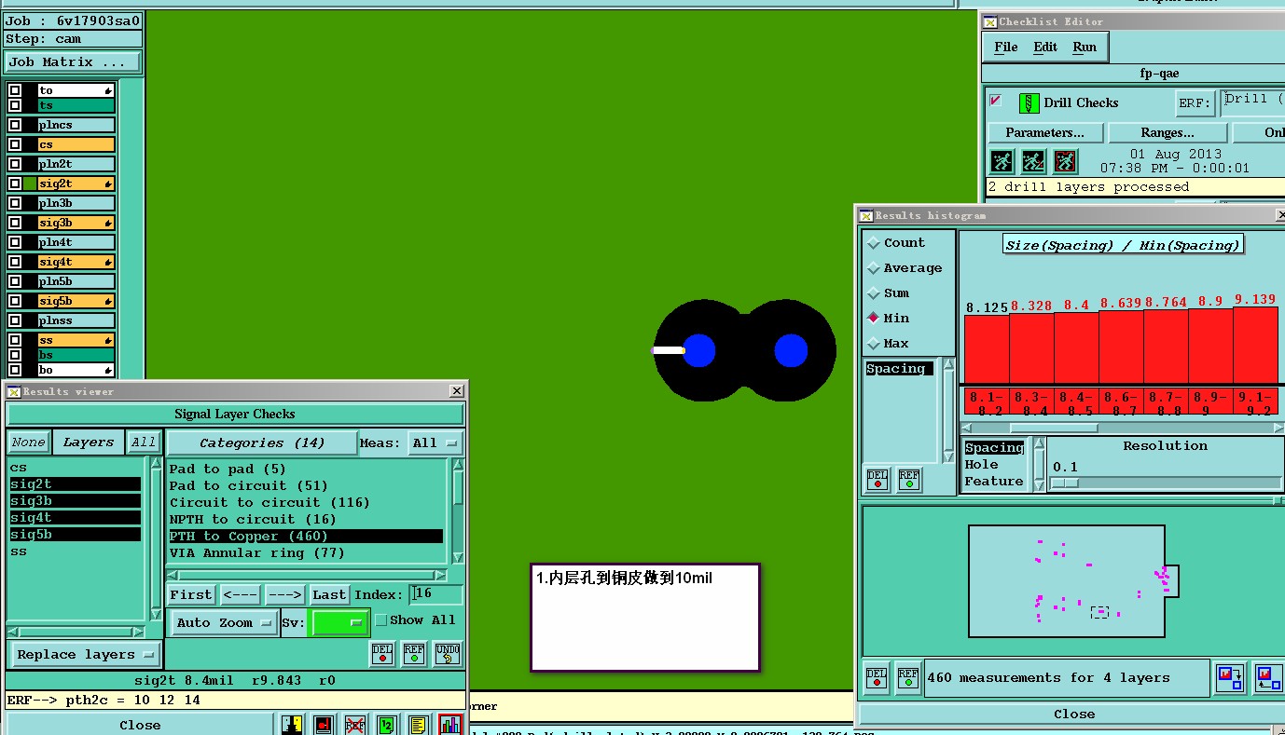Open Job Matrix ... button
Viewport: 1285px width, 735px height.
(73, 62)
